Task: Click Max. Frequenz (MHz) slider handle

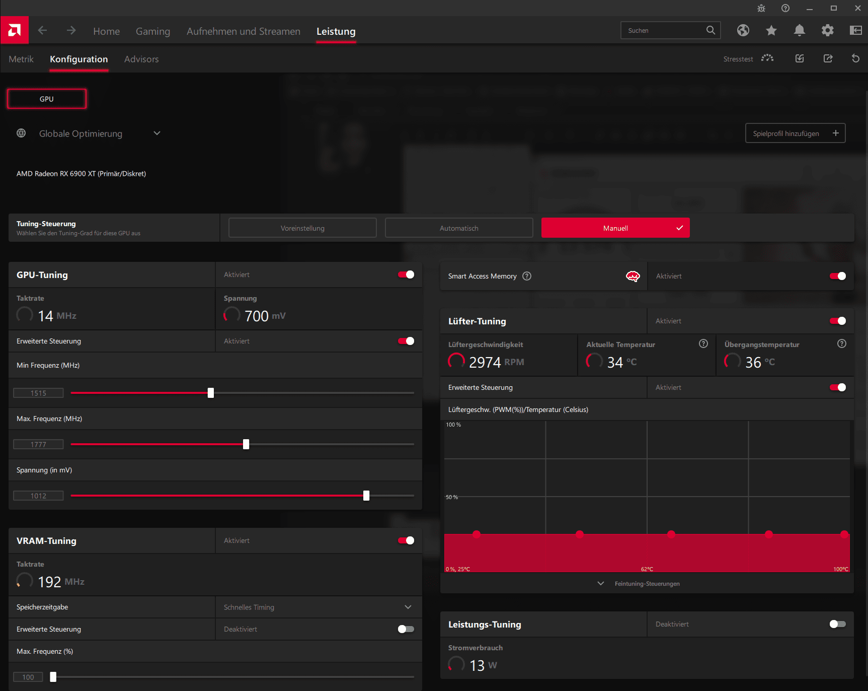Action: point(246,444)
